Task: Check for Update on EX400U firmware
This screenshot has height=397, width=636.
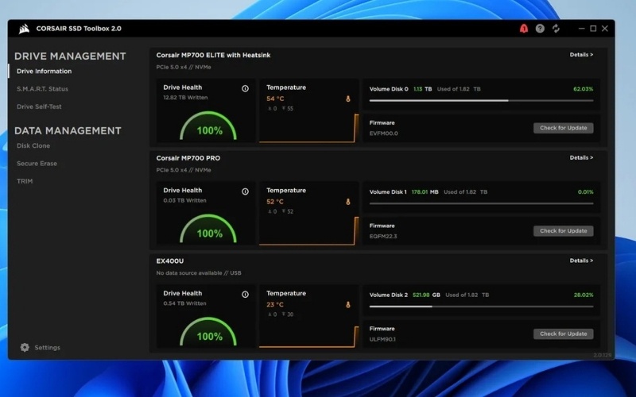Action: (x=563, y=333)
